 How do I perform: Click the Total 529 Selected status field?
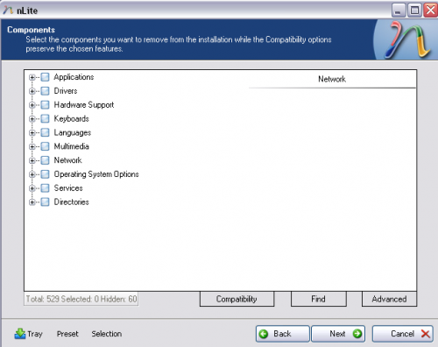point(81,299)
